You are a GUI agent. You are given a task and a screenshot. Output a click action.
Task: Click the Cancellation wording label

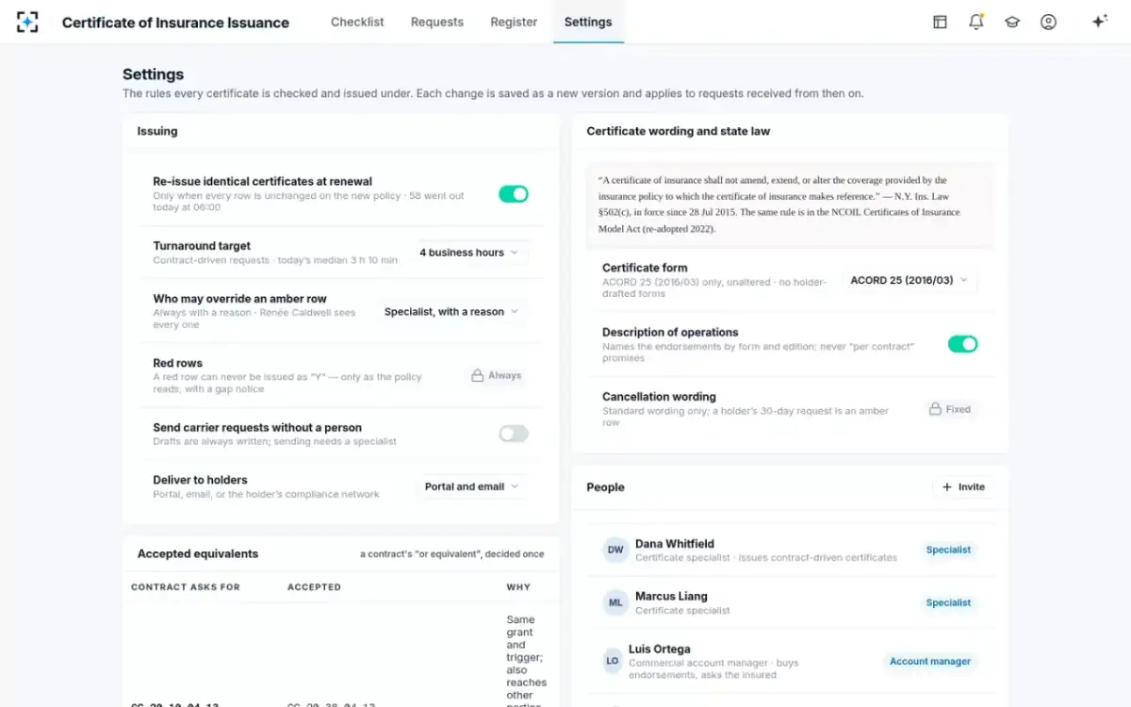tap(660, 397)
